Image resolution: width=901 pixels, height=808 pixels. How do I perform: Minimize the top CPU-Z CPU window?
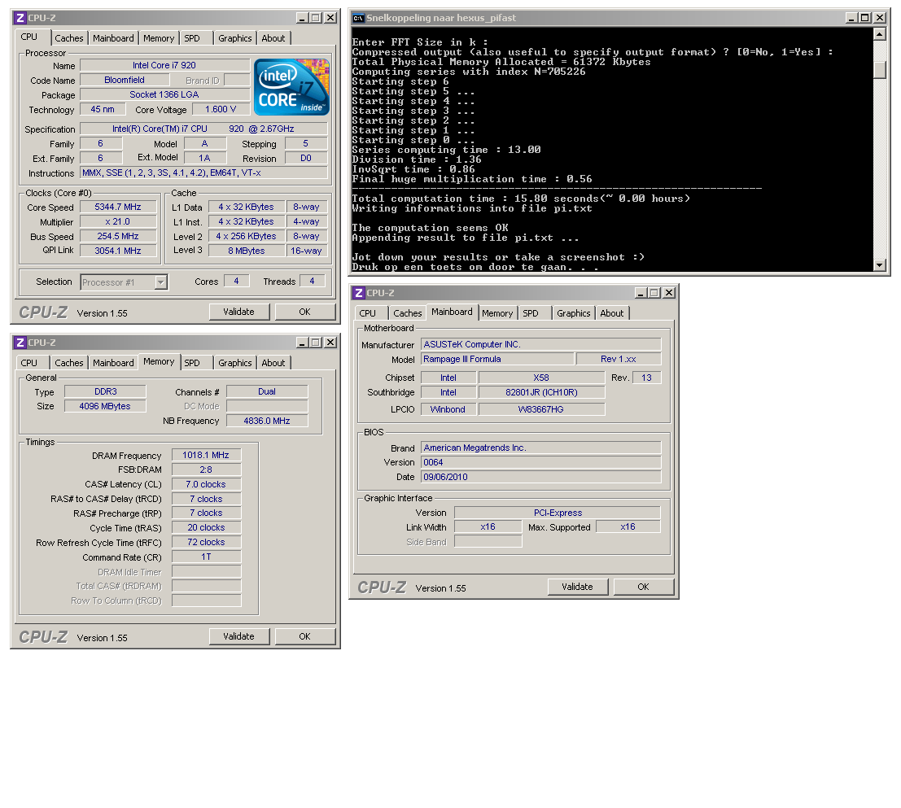[302, 18]
